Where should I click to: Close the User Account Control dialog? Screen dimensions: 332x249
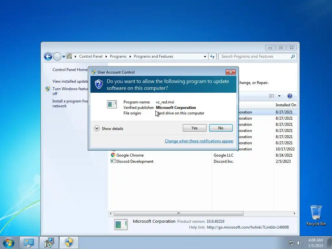[231, 72]
